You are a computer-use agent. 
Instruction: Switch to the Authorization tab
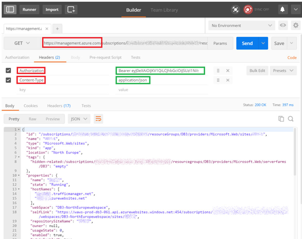[x=17, y=57]
